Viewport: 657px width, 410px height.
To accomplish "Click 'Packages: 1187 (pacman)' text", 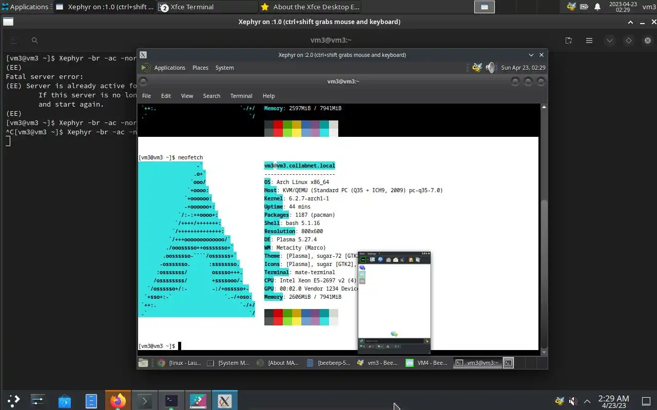I will (x=299, y=215).
